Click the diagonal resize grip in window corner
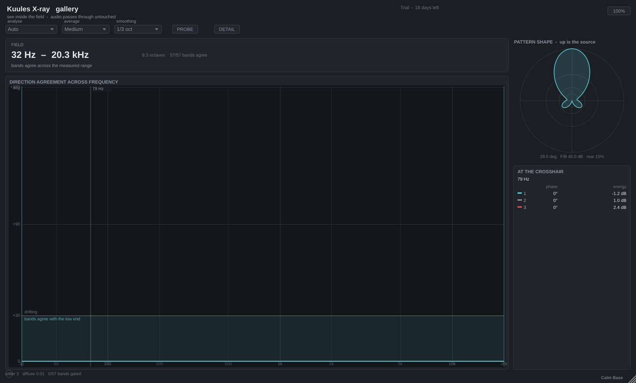Image resolution: width=636 pixels, height=383 pixels. click(x=632, y=379)
